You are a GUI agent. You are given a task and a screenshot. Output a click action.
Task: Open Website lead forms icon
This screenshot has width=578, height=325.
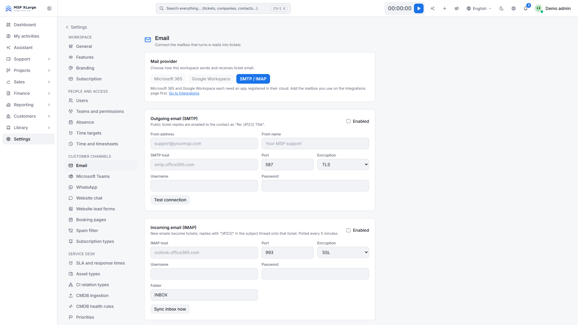point(71,209)
